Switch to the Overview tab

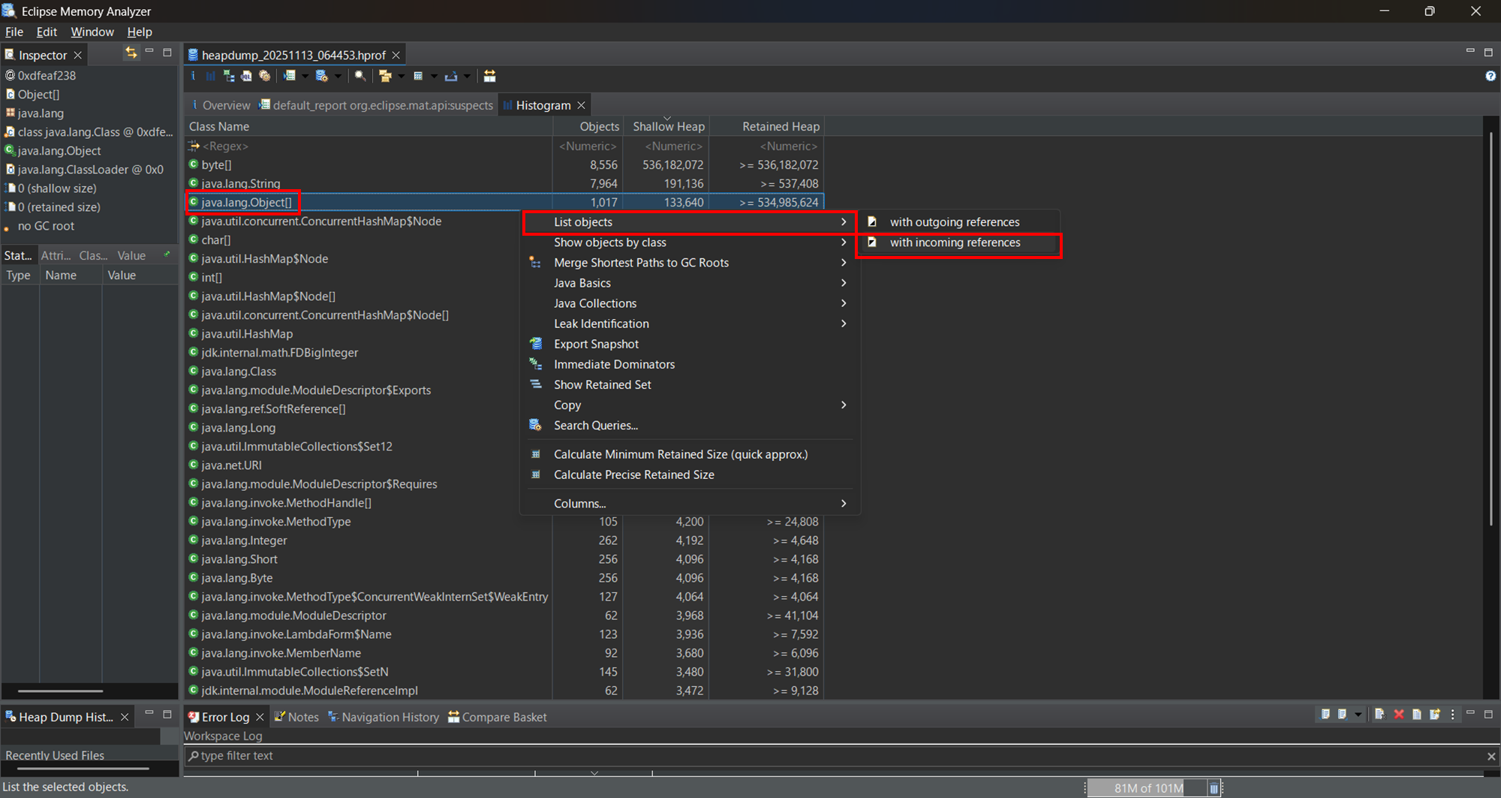point(225,105)
